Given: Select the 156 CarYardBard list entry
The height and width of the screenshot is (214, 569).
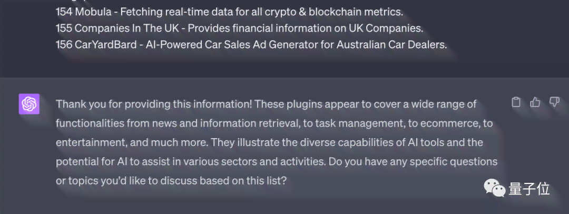Looking at the screenshot, I should [251, 44].
